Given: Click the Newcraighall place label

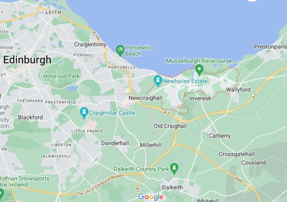Looking at the screenshot, I should [x=145, y=98].
